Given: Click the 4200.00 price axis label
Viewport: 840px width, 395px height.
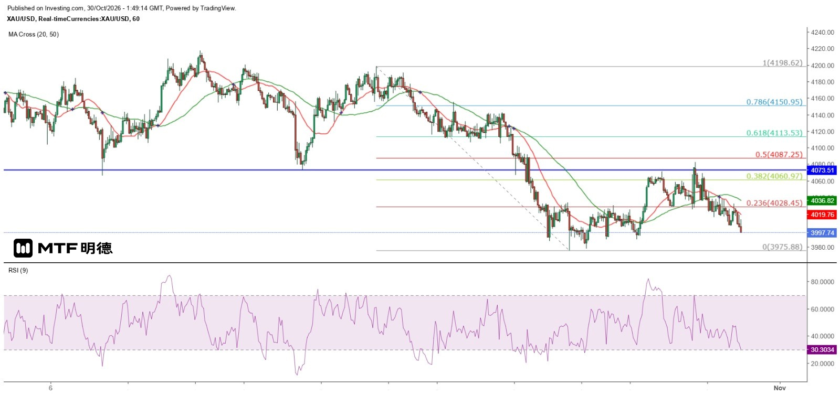Looking at the screenshot, I should pyautogui.click(x=822, y=66).
